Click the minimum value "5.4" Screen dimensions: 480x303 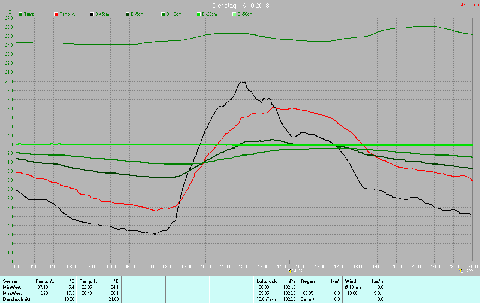tap(72, 287)
